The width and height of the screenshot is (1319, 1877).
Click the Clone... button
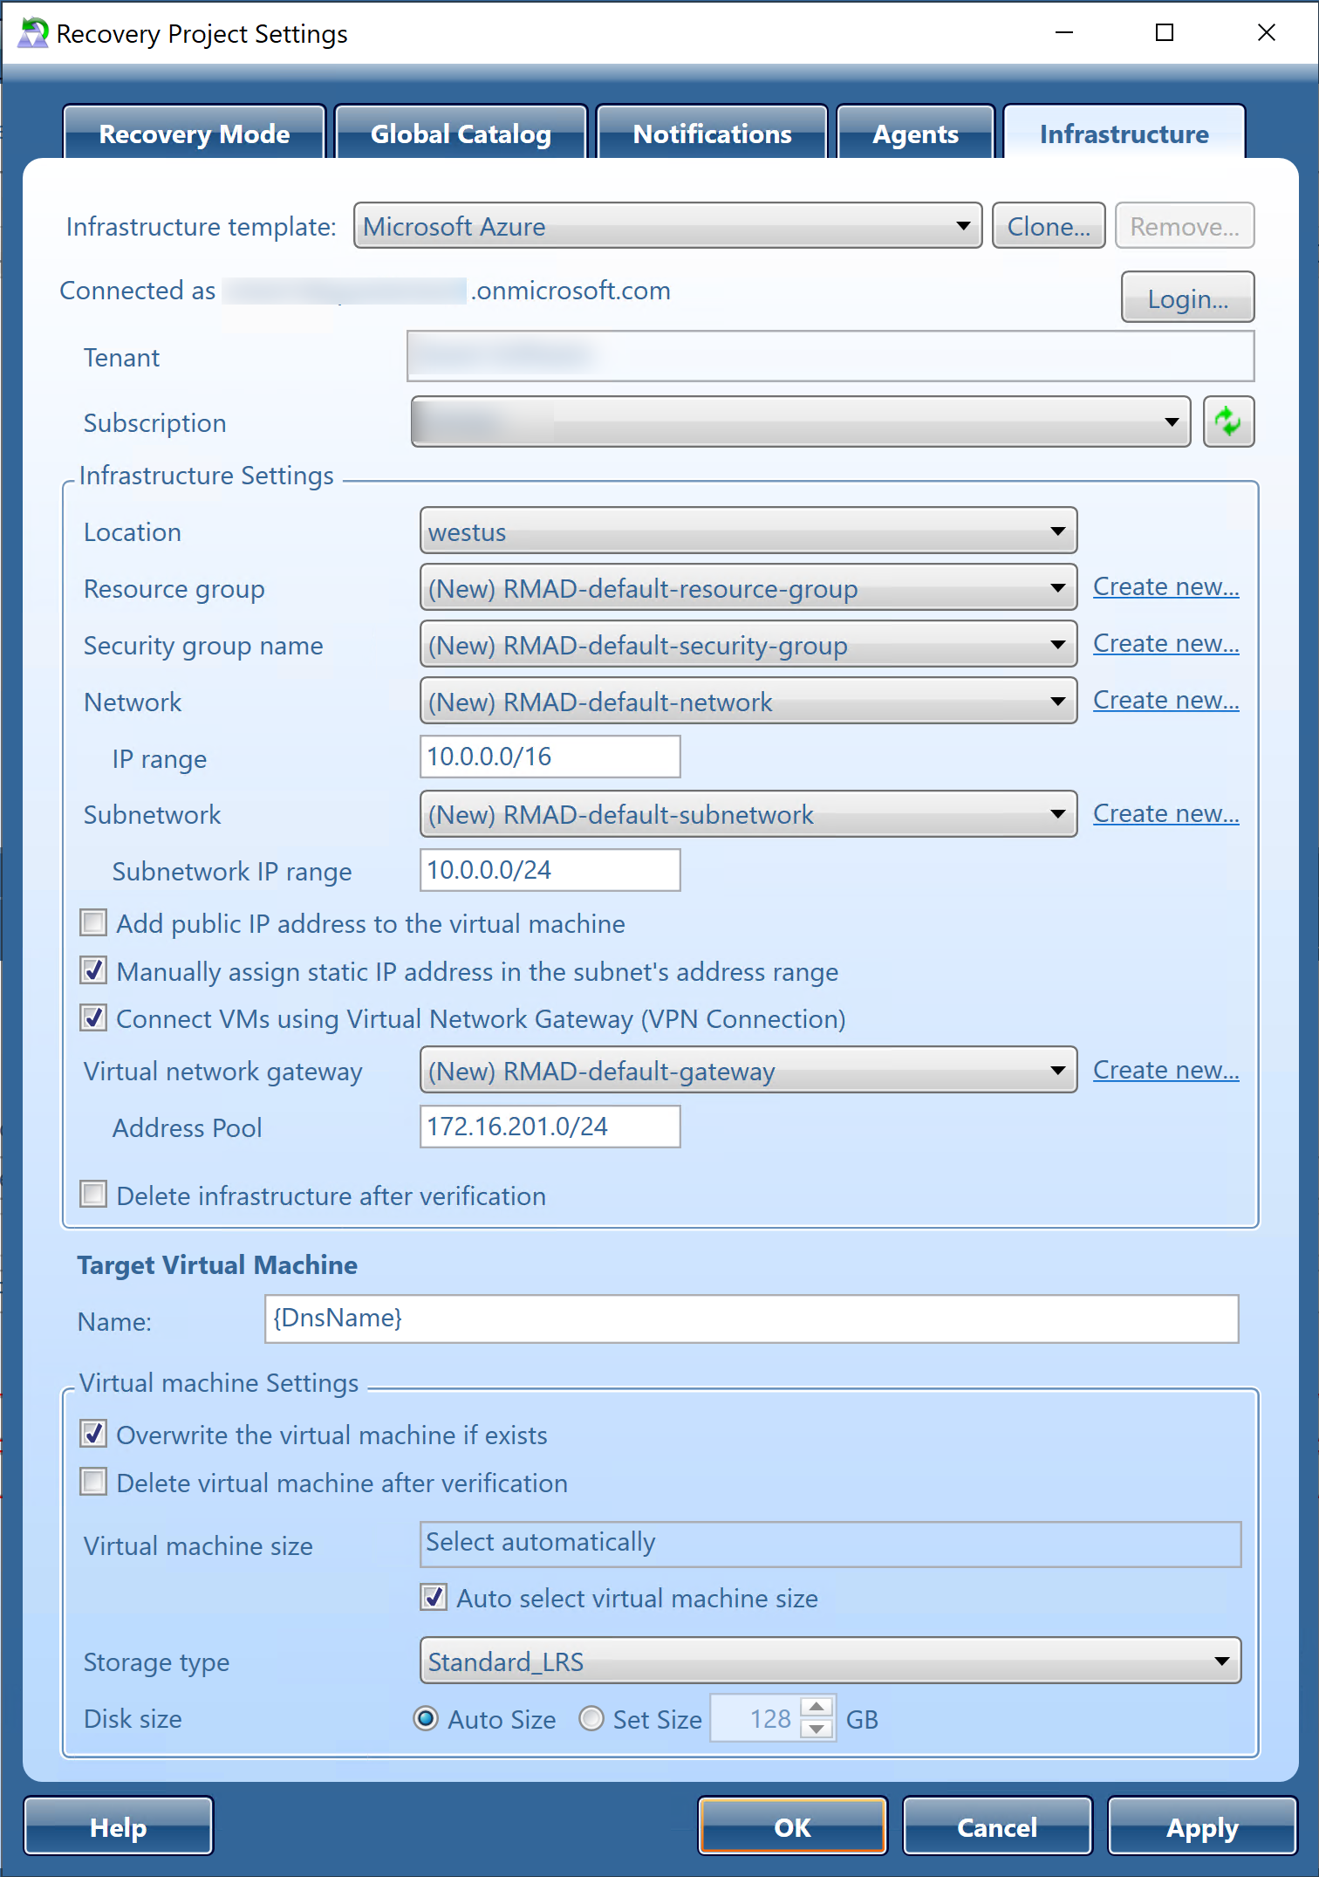tap(1049, 226)
